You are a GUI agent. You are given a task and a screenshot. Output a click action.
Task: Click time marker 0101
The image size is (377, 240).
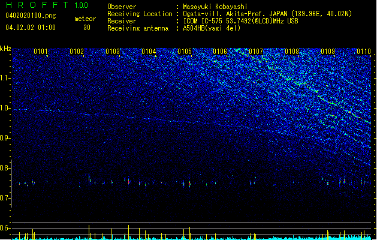(41, 52)
